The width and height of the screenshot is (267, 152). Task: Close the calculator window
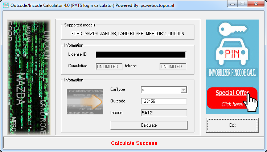[x=256, y=4]
